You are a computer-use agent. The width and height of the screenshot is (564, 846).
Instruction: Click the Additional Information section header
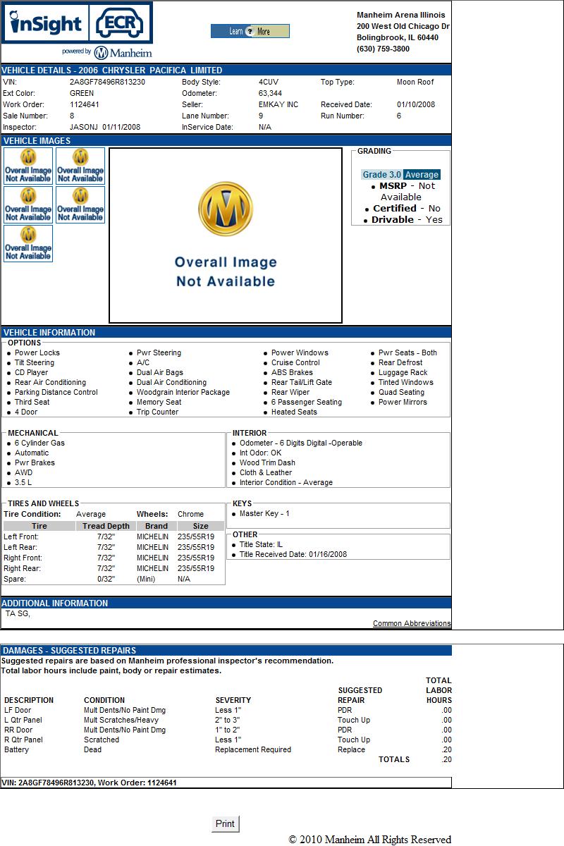(226, 603)
